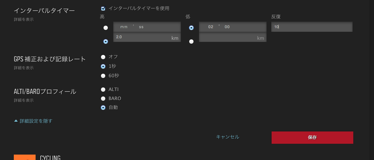
Task: Show details under ALTI/BAROプロフィール heading
Action: (x=24, y=100)
